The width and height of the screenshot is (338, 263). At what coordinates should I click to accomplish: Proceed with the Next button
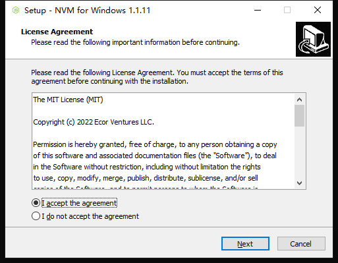[245, 244]
